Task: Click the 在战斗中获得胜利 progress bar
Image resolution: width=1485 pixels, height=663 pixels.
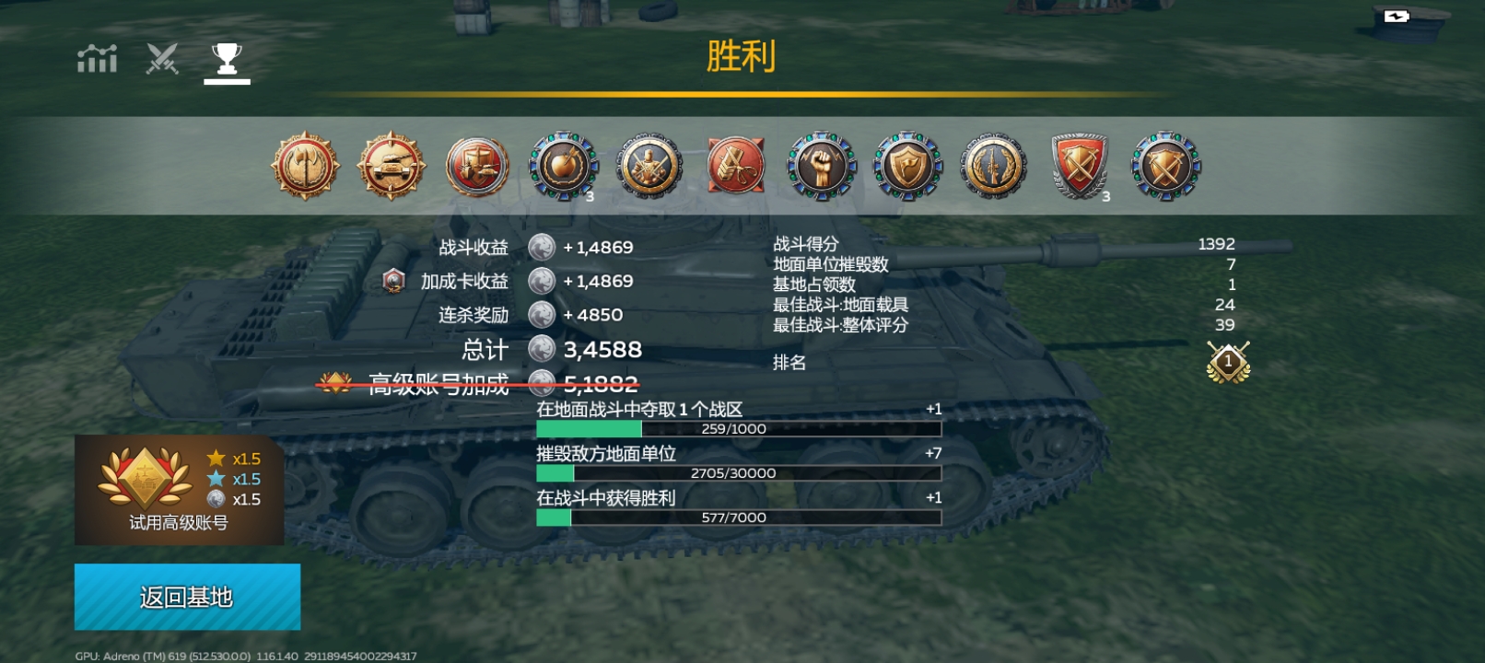Action: click(739, 518)
